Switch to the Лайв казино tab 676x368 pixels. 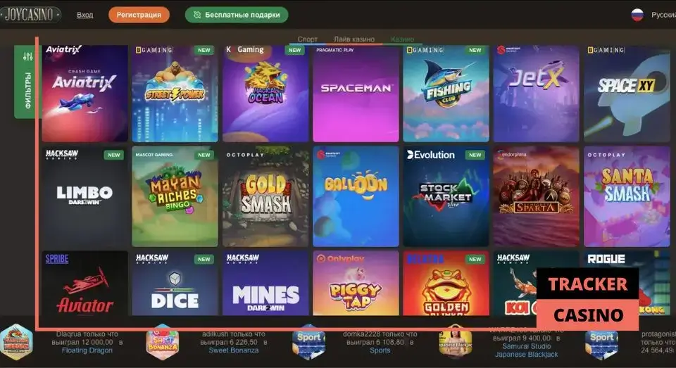click(x=354, y=39)
